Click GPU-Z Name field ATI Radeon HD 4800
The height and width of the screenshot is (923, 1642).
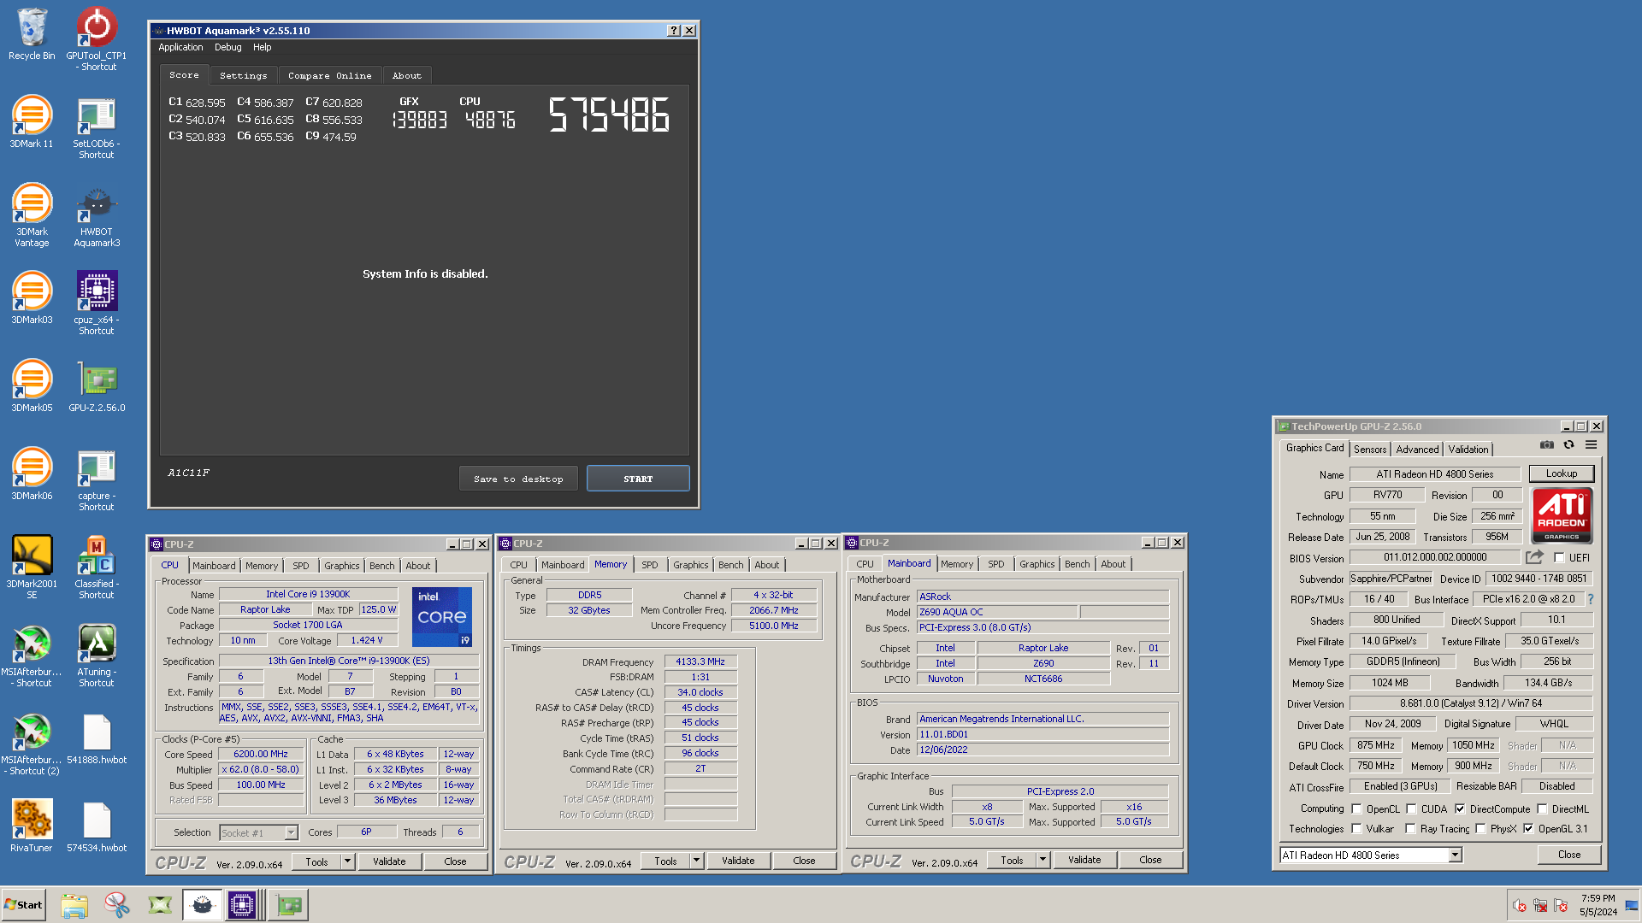[x=1435, y=474]
